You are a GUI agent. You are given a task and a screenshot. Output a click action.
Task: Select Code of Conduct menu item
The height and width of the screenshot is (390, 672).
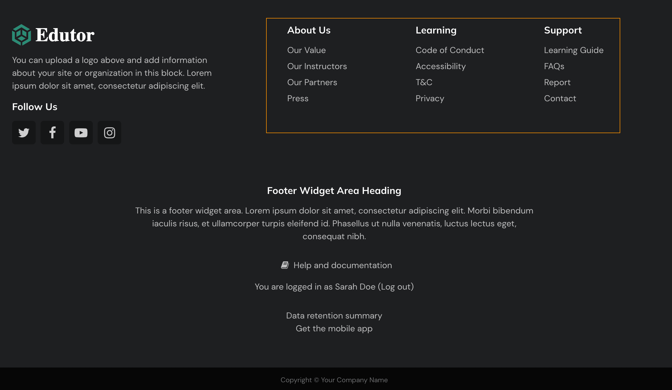450,50
